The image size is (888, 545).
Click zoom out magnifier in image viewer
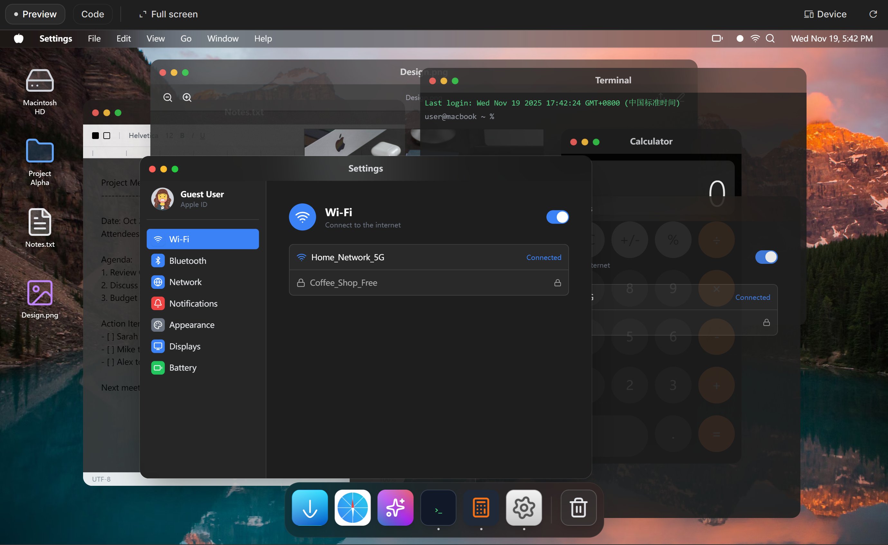point(168,97)
